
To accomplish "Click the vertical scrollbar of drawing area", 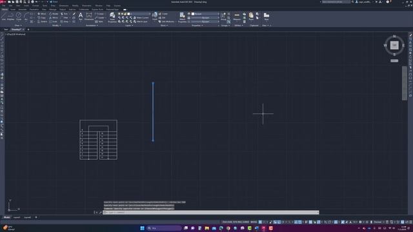I will pyautogui.click(x=405, y=83).
